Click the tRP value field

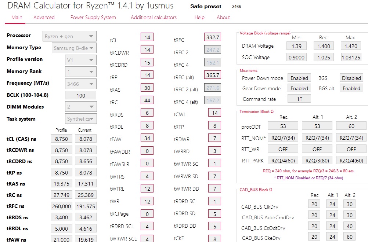147,75
